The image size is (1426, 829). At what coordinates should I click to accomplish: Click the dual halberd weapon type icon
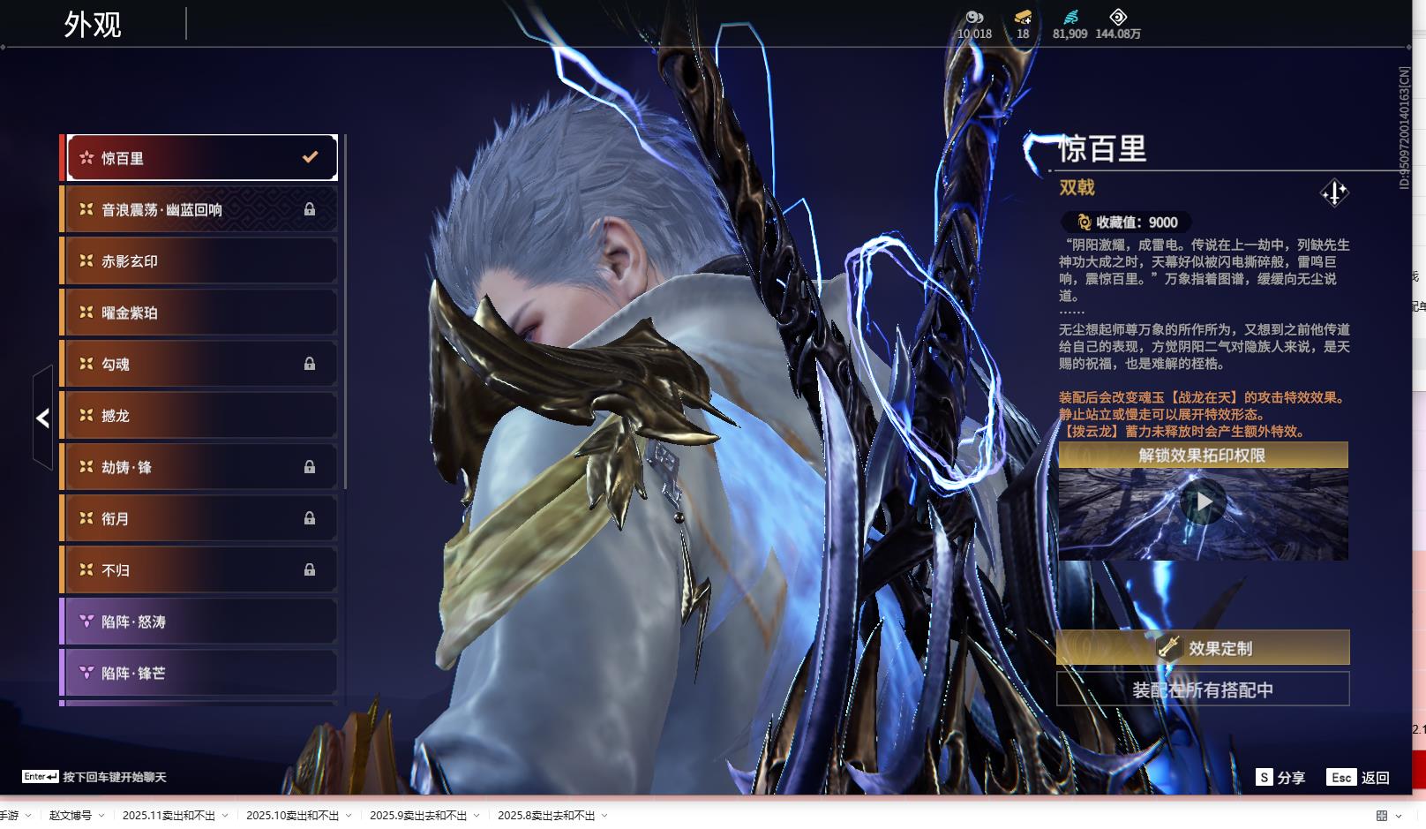[1334, 192]
